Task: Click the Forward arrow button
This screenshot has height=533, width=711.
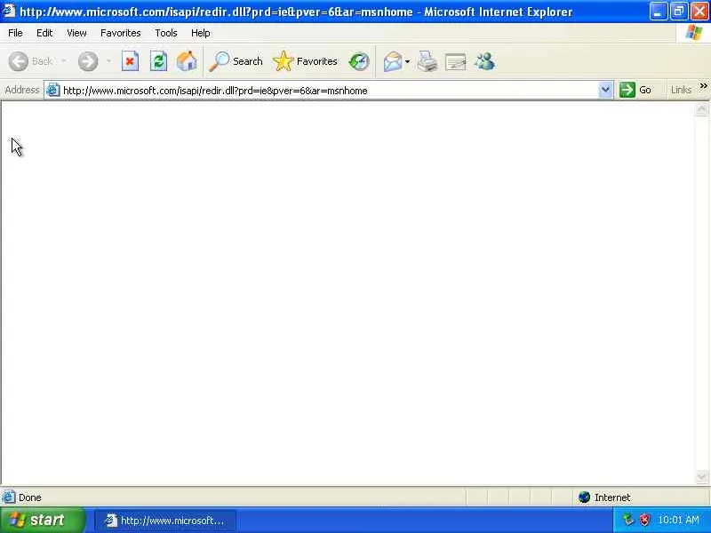Action: click(x=88, y=61)
